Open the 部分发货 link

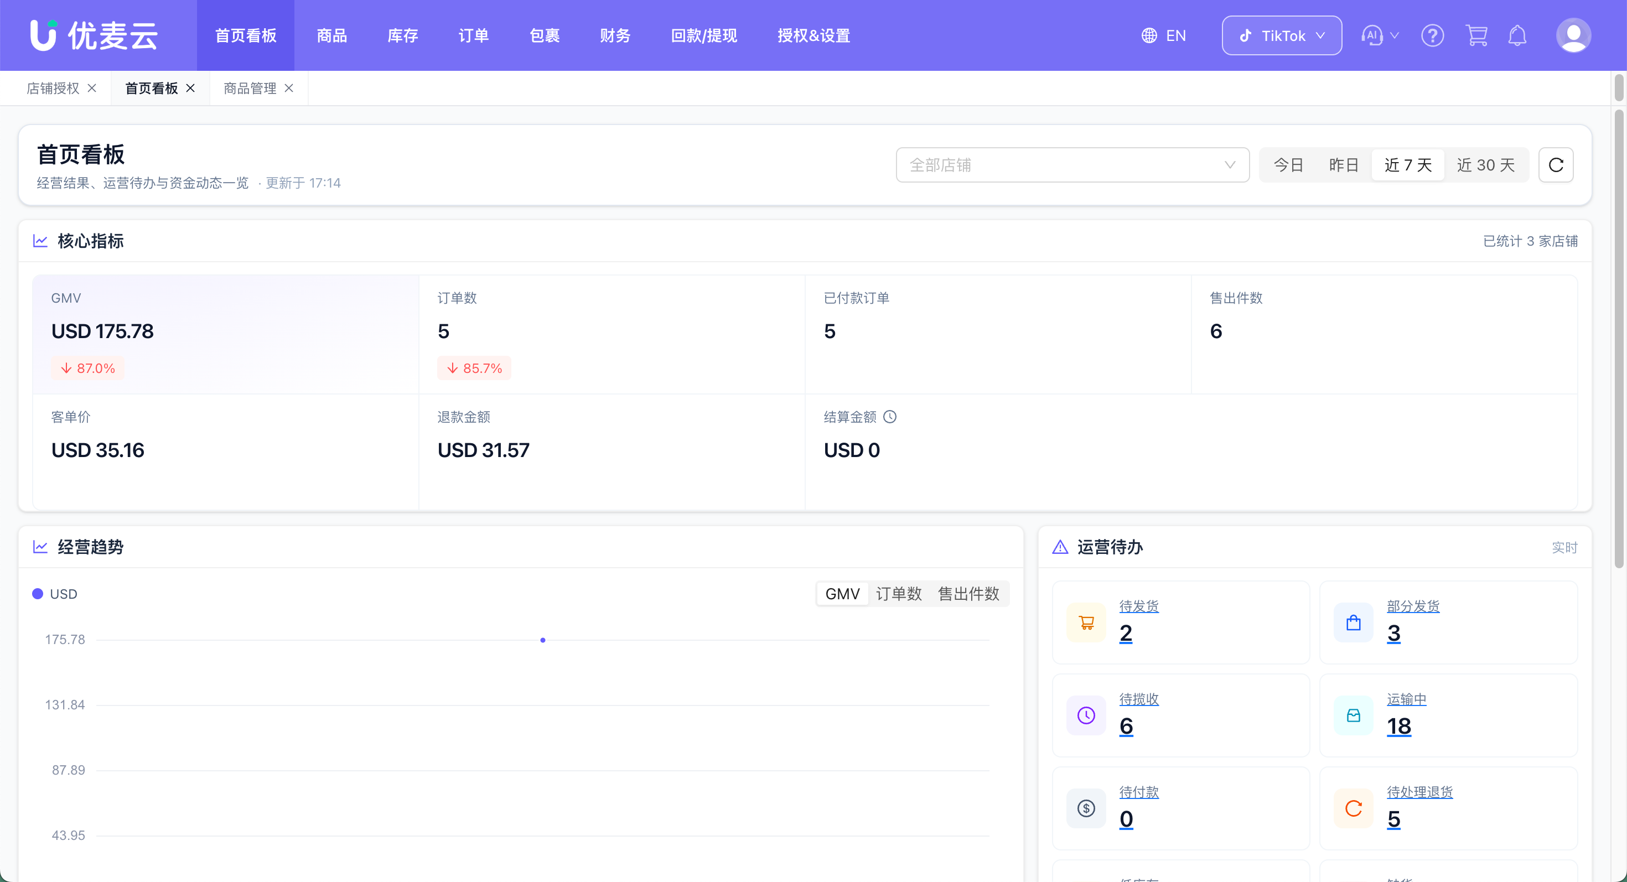click(x=1413, y=606)
